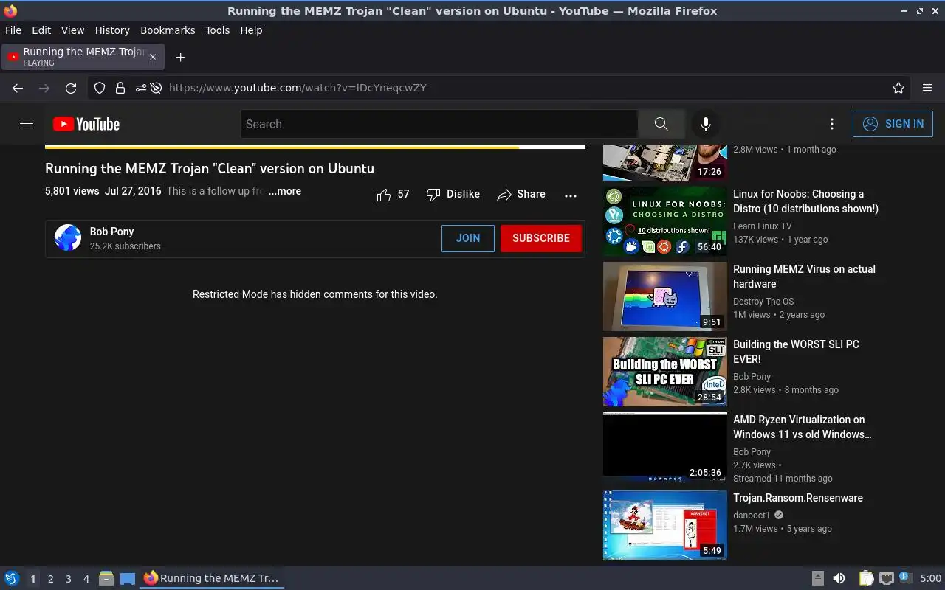Open the Help menu

point(251,30)
